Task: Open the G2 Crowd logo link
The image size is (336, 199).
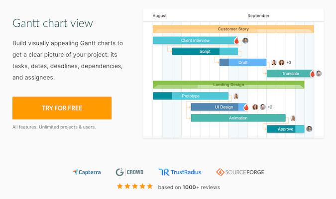Action: [x=129, y=172]
